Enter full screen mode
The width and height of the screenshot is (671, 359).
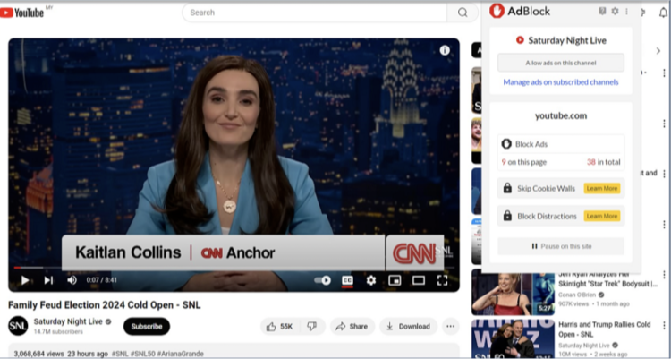442,280
